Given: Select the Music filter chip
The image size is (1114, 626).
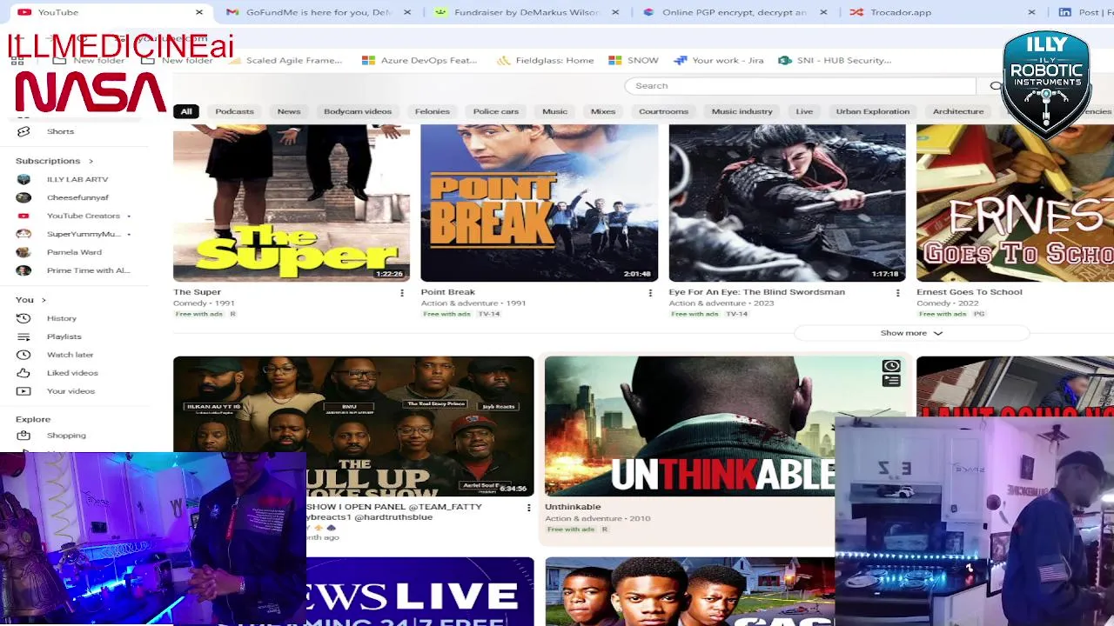Looking at the screenshot, I should click(554, 111).
